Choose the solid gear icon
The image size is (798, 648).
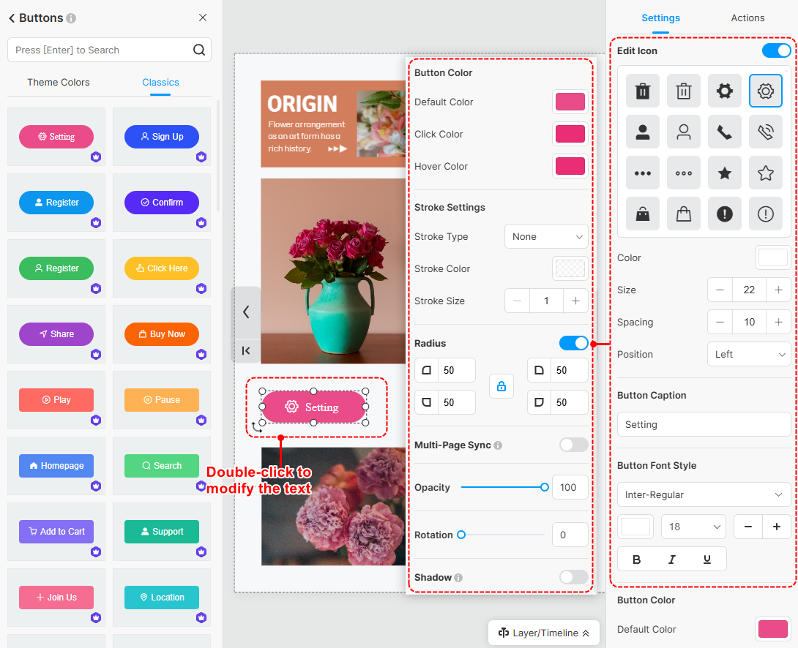[724, 91]
